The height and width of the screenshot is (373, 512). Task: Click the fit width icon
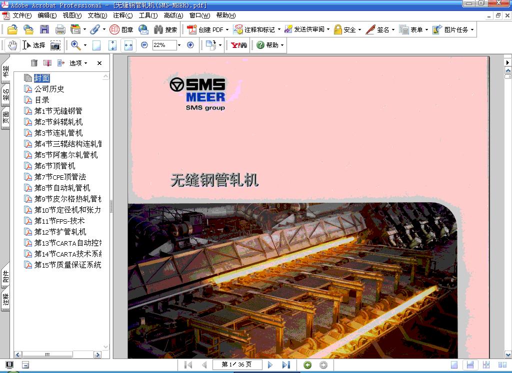tap(128, 45)
